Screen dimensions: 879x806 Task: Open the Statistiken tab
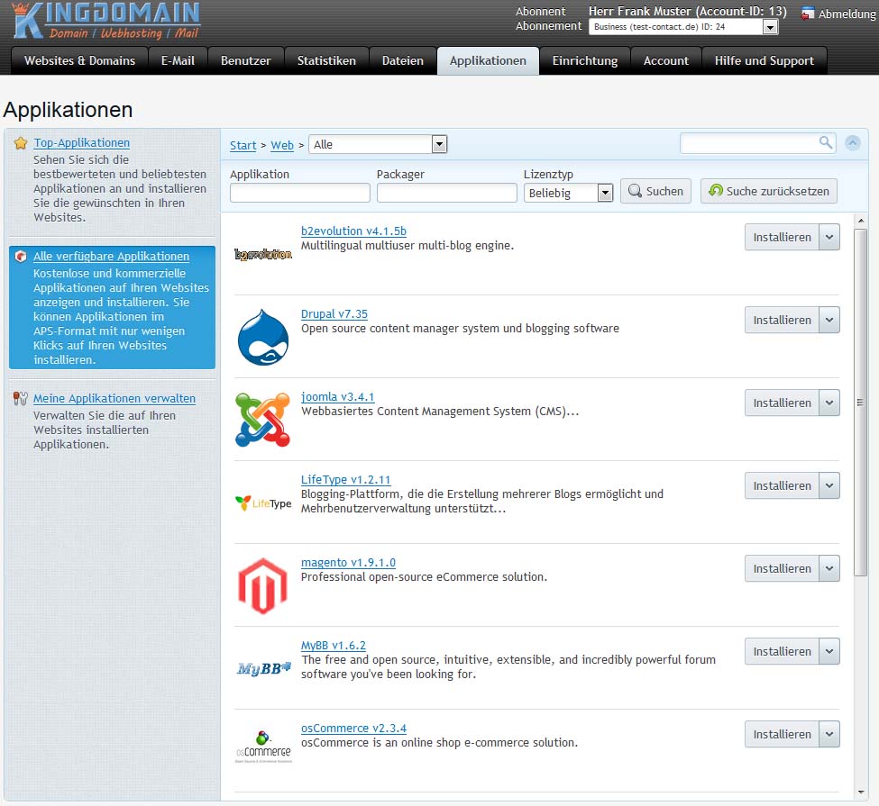click(326, 60)
